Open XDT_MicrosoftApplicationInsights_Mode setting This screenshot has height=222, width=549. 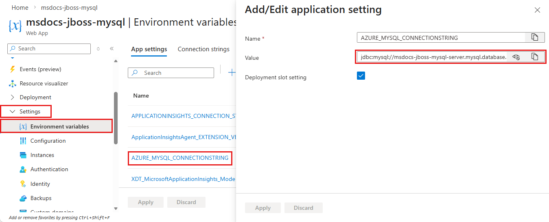click(x=183, y=179)
